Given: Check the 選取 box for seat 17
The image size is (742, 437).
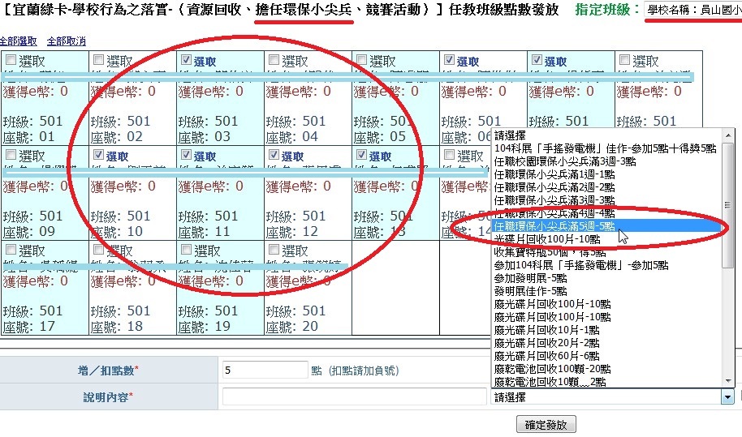Looking at the screenshot, I should coord(11,251).
